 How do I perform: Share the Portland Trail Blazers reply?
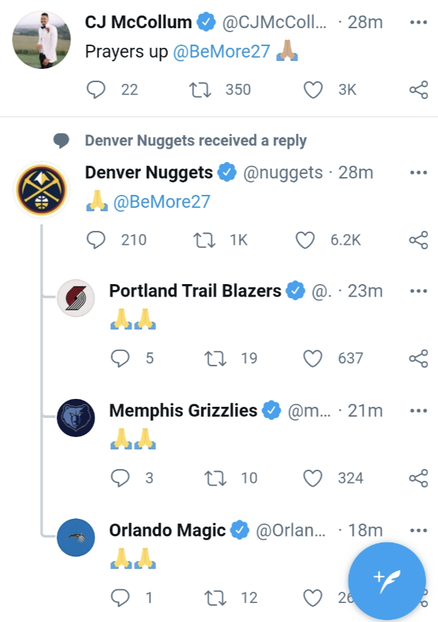418,358
